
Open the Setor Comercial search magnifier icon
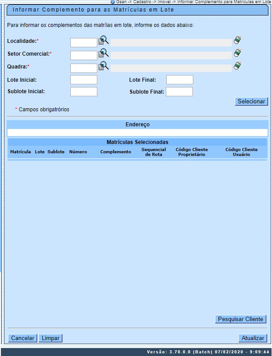point(103,54)
